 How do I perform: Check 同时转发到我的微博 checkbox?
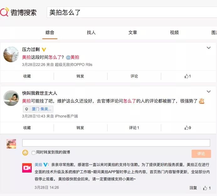(34, 153)
